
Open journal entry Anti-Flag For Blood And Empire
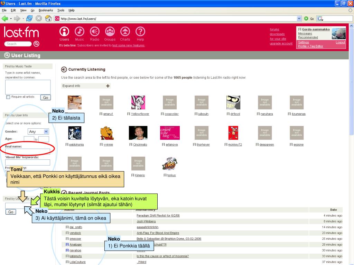[x=158, y=233]
